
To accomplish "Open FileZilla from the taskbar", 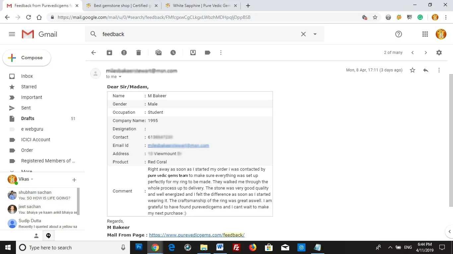I will [x=236, y=247].
